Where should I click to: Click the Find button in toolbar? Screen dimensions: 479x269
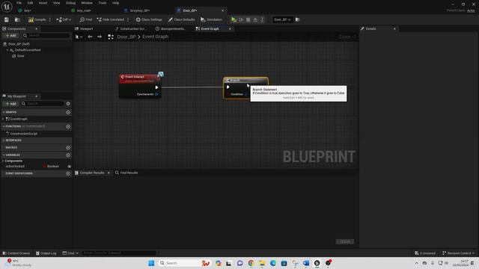click(86, 19)
